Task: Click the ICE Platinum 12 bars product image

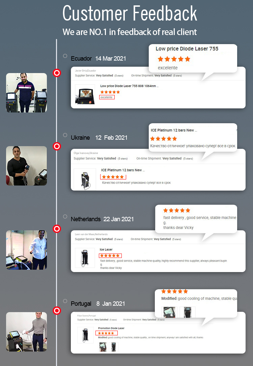Action: pos(85,179)
